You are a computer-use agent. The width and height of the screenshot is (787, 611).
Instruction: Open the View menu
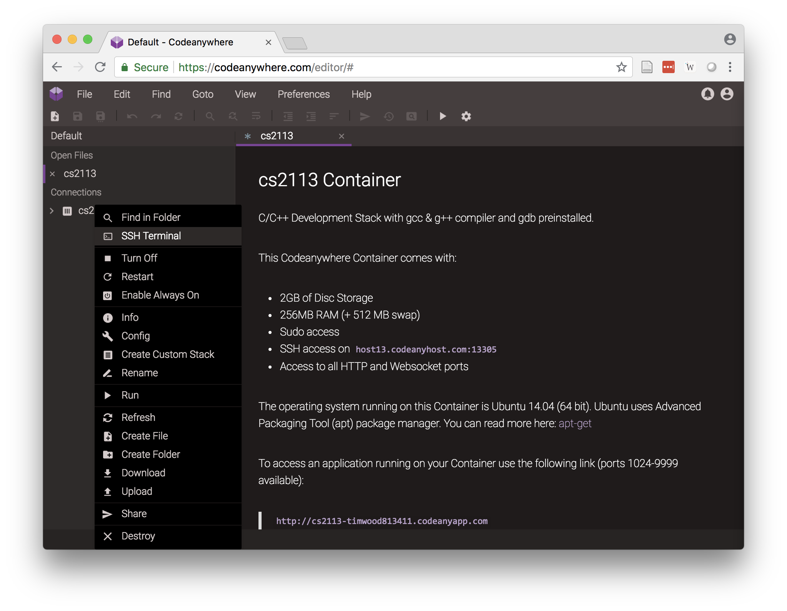(245, 94)
